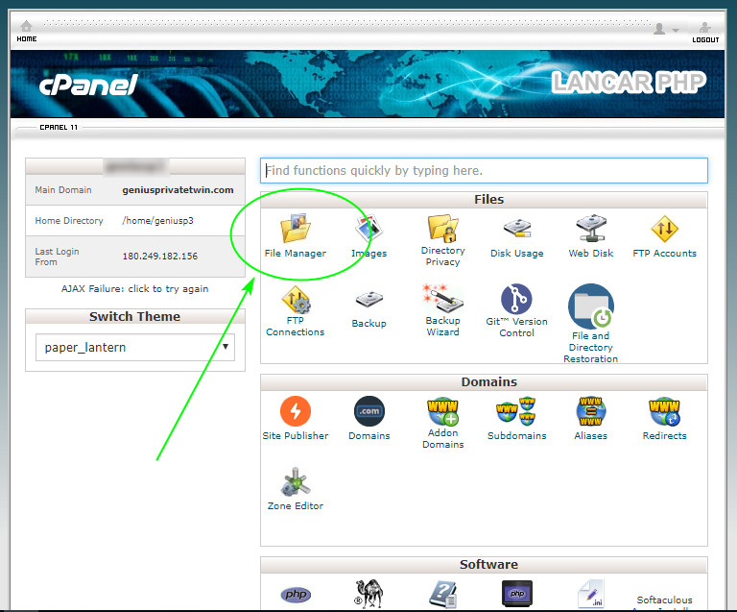Open FTP Connections
Screen dimensions: 737x612
296,311
